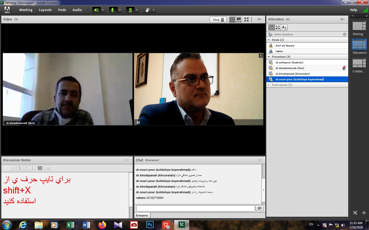Select the Everyone chat tab

[x=142, y=215]
